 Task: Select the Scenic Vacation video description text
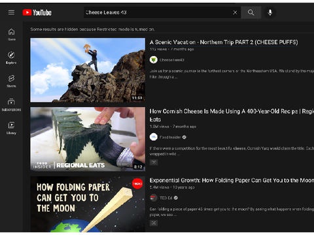point(232,74)
